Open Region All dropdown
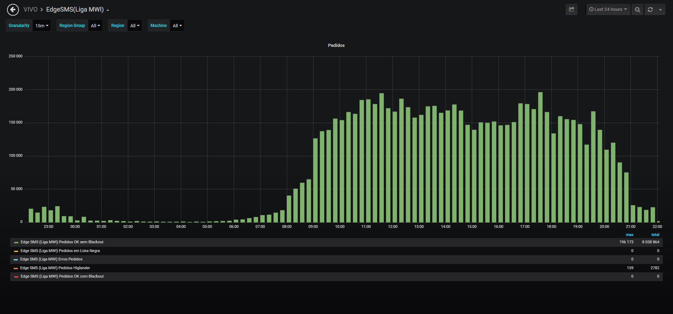 [135, 26]
